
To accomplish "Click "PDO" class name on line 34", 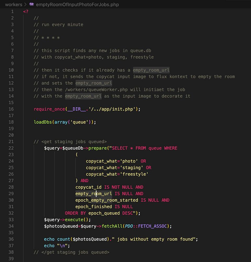I will click(129, 226).
